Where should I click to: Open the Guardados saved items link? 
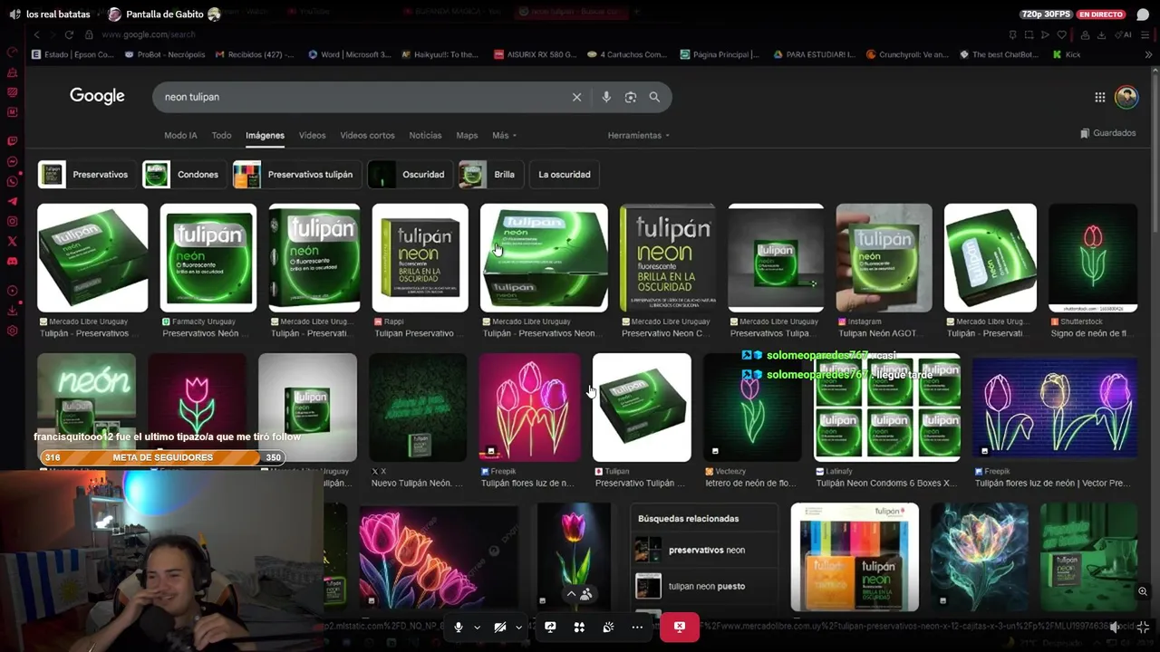(x=1107, y=133)
